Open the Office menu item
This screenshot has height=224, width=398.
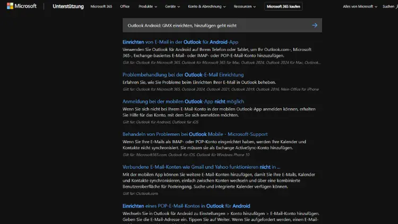coord(125,6)
